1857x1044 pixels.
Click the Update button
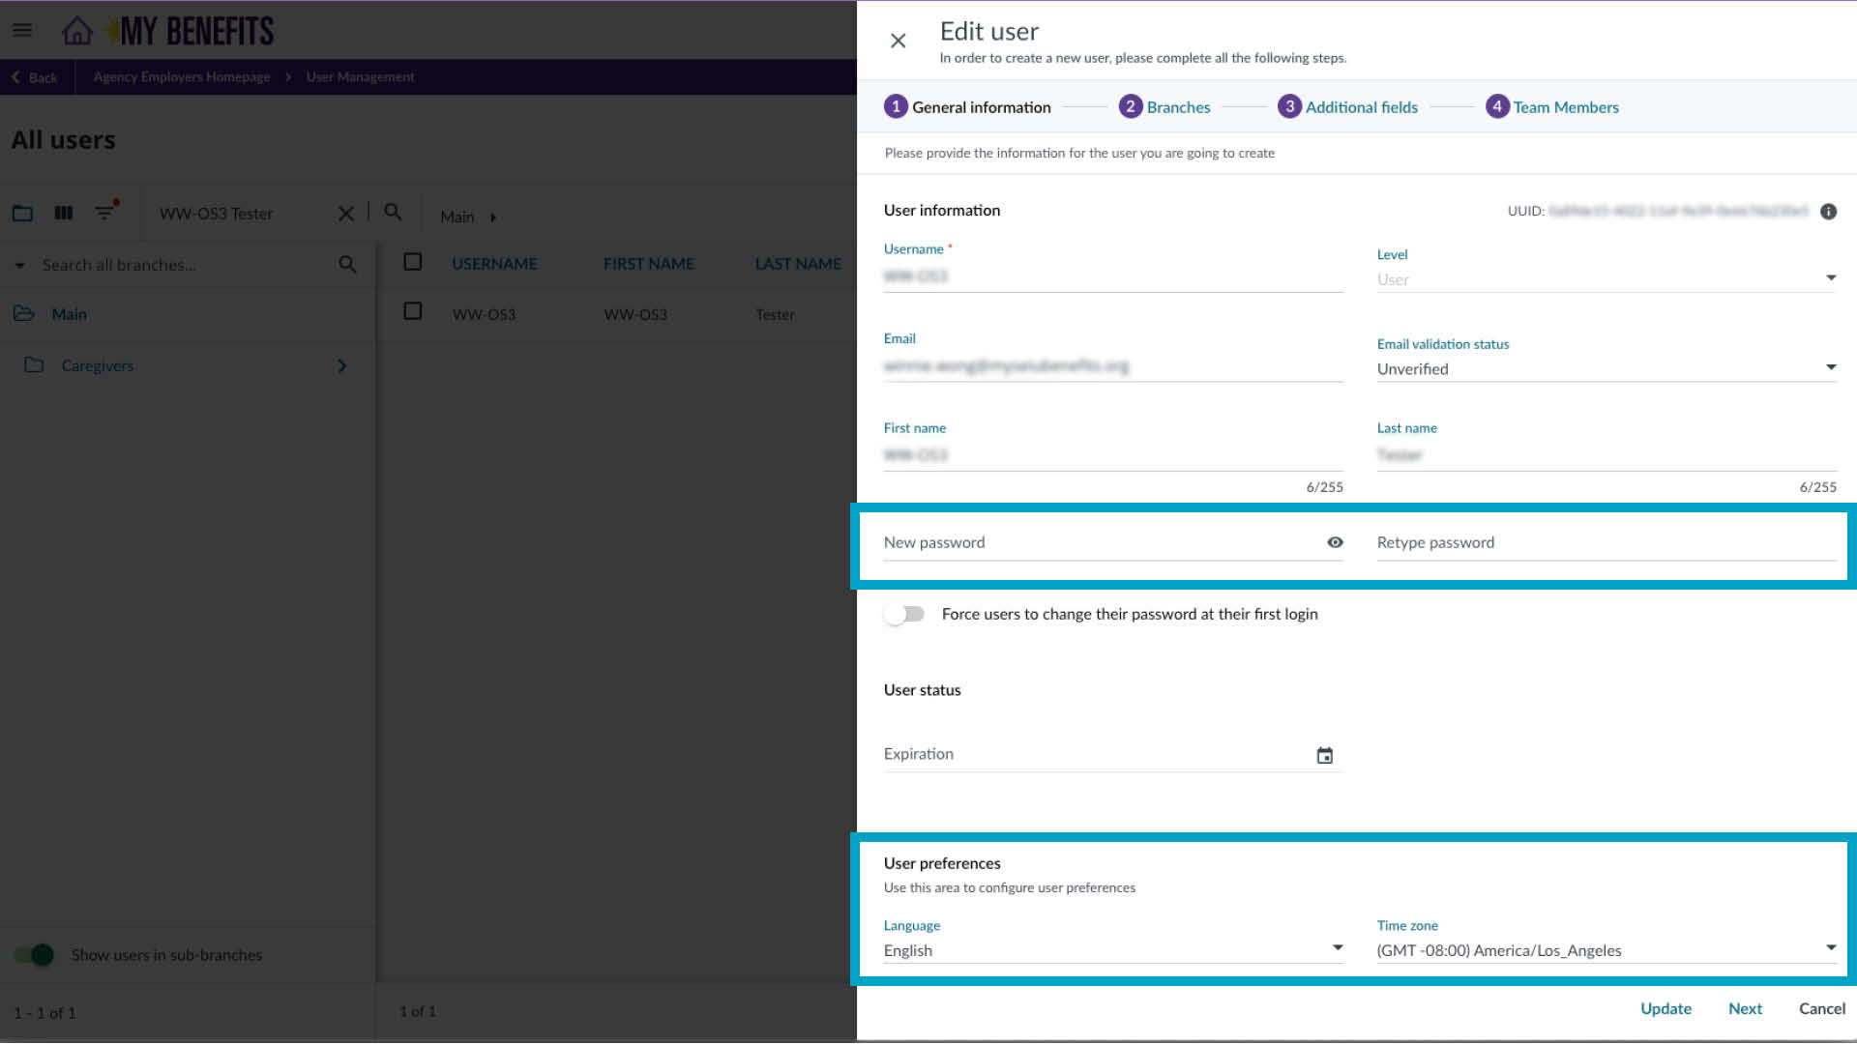1665,1008
